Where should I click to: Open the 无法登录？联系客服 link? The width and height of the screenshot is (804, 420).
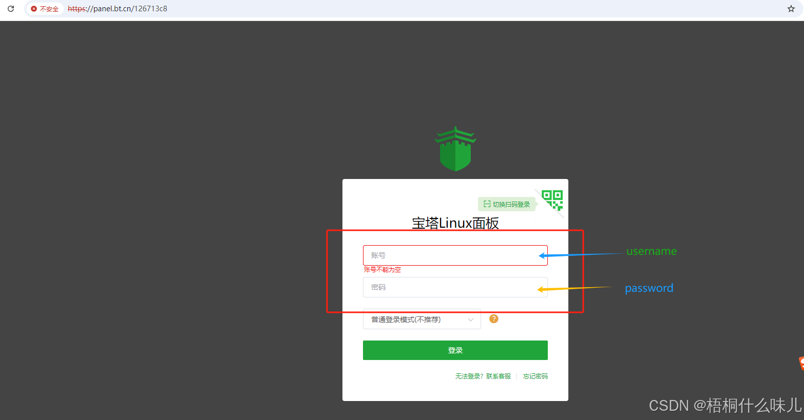[x=483, y=376]
